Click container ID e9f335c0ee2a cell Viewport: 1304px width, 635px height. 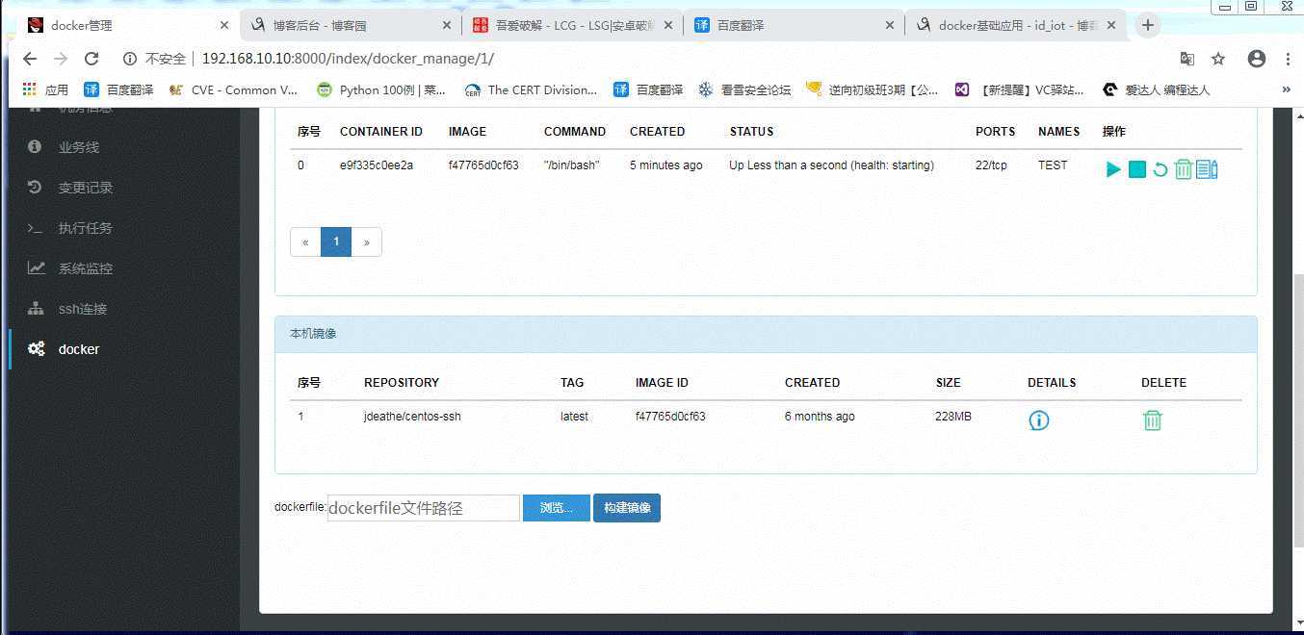pos(377,165)
